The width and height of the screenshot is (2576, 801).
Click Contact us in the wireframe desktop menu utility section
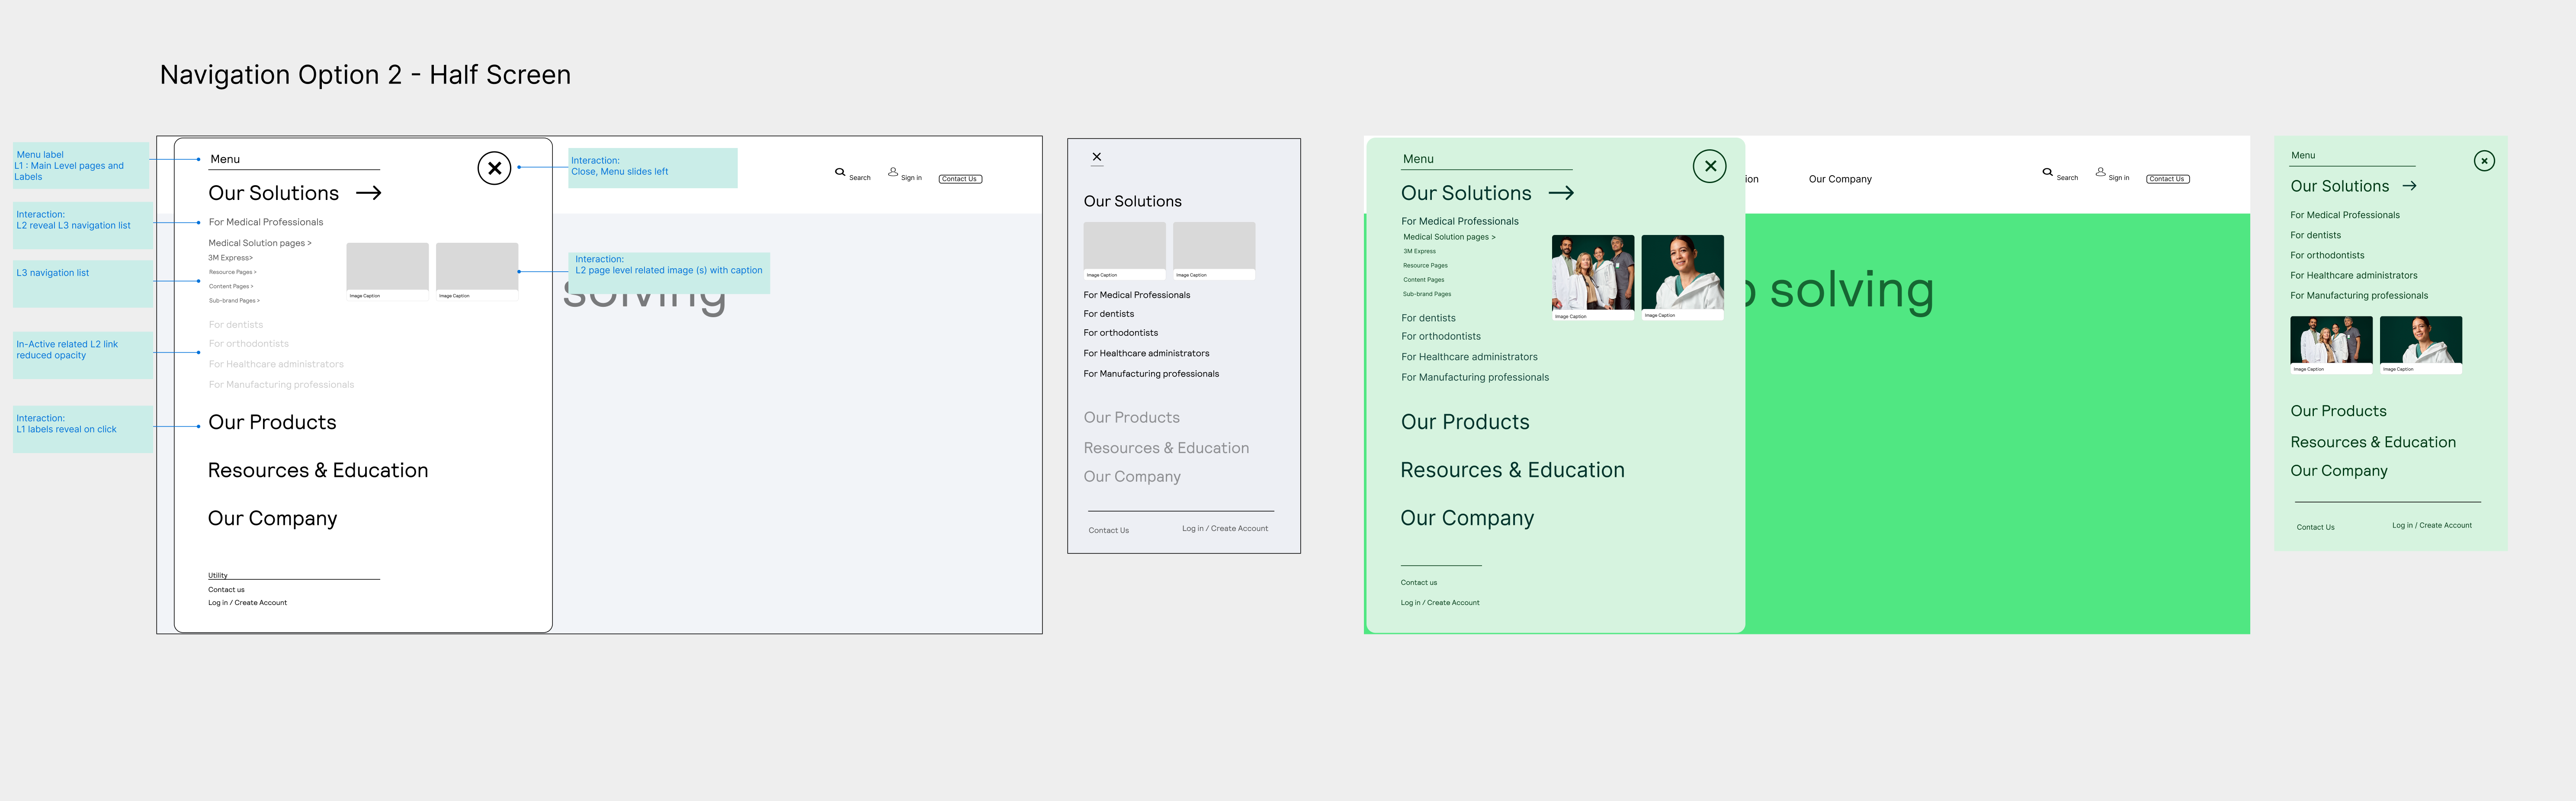(226, 590)
